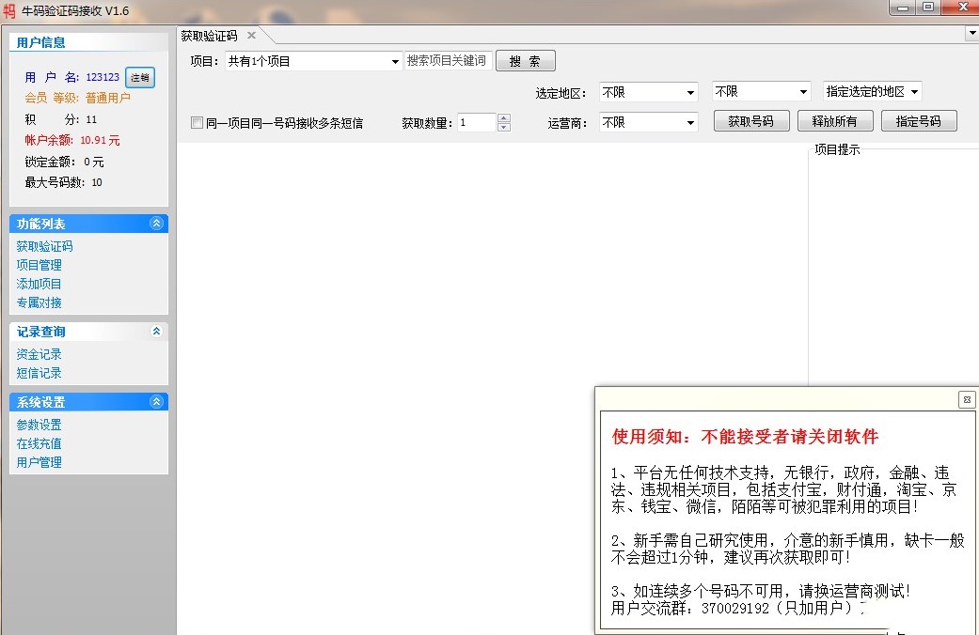Viewport: 979px width, 635px height.
Task: Click the 注销 logout button
Action: tap(139, 78)
